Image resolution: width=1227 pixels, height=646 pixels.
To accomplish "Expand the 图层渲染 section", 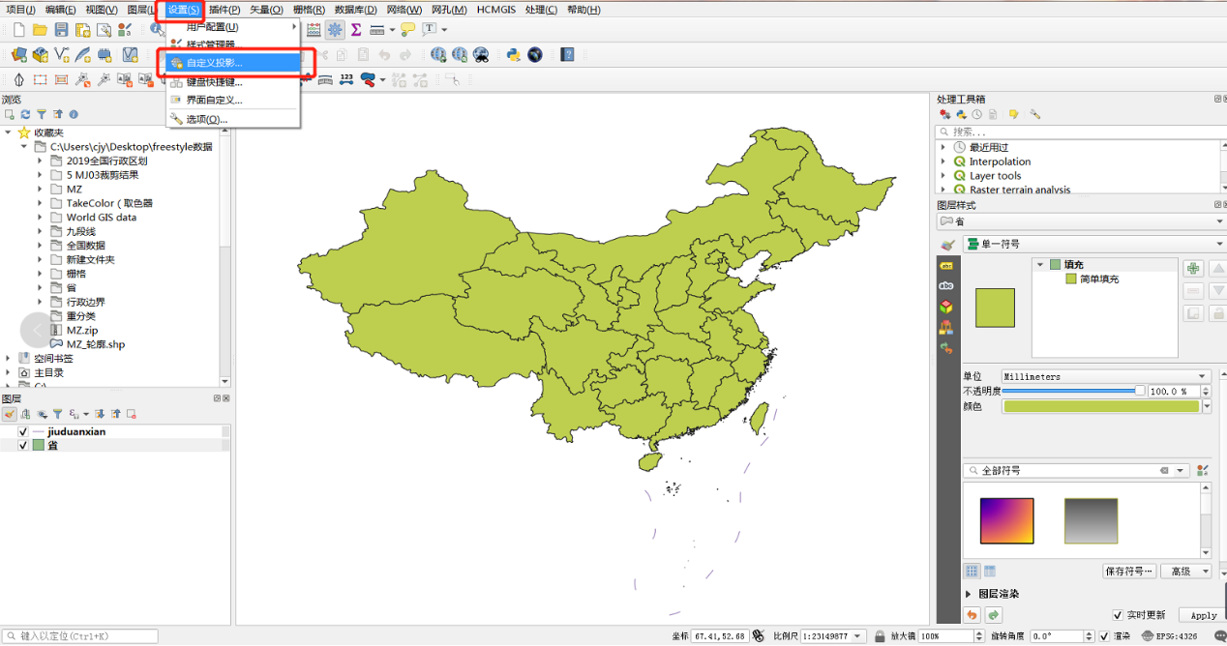I will [971, 594].
